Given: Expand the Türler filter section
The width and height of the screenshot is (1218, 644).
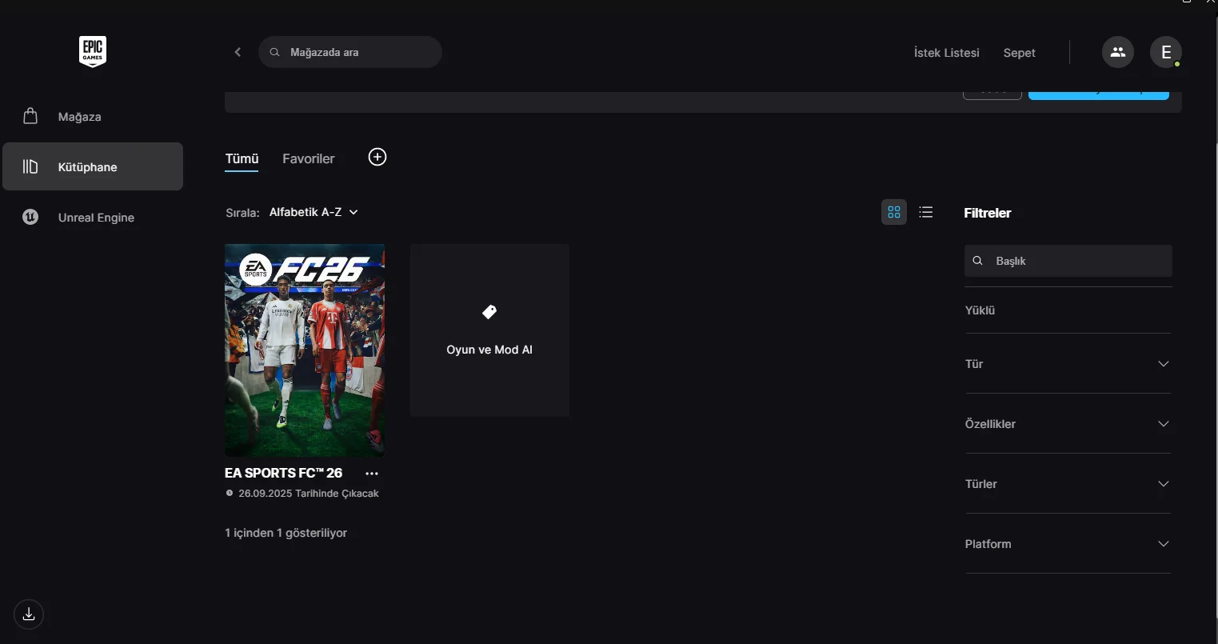Looking at the screenshot, I should [x=1068, y=484].
